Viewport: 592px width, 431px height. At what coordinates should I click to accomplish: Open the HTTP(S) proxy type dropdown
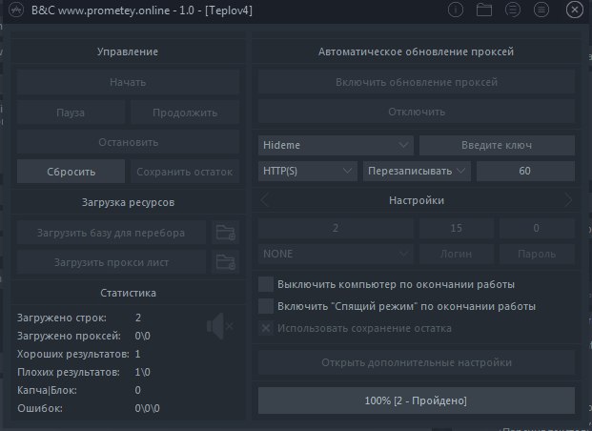click(x=307, y=172)
